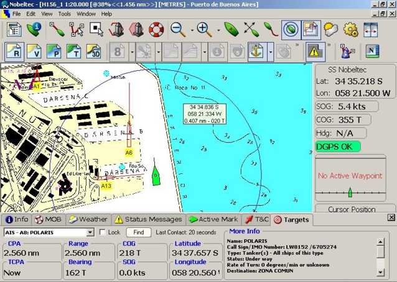Center on the green boat icon
The height and width of the screenshot is (282, 397).
coord(231,30)
